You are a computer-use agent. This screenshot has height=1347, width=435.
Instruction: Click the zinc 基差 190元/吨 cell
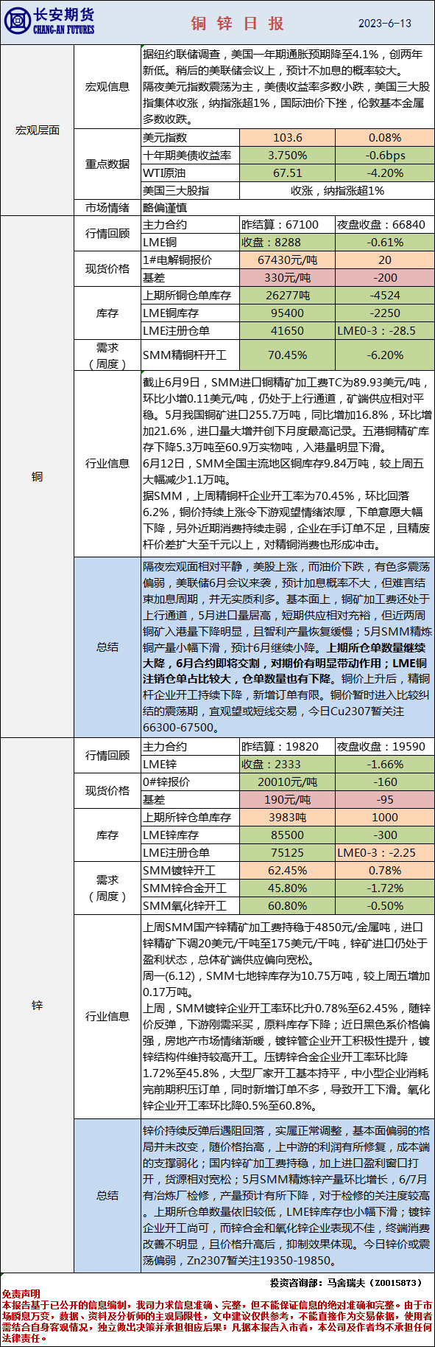click(x=287, y=800)
